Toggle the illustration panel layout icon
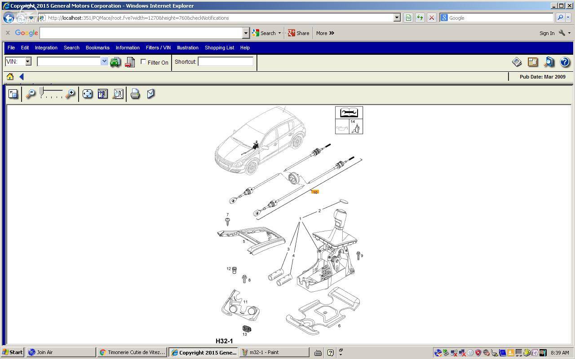Image resolution: width=575 pixels, height=359 pixels. pyautogui.click(x=13, y=94)
